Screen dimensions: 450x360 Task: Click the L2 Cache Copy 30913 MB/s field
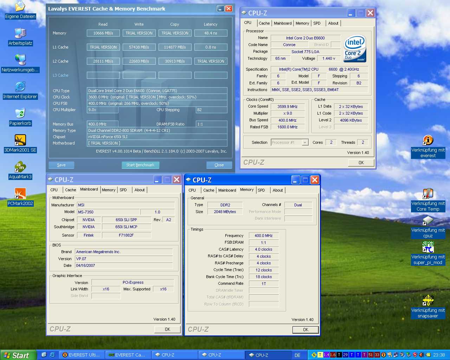click(175, 61)
